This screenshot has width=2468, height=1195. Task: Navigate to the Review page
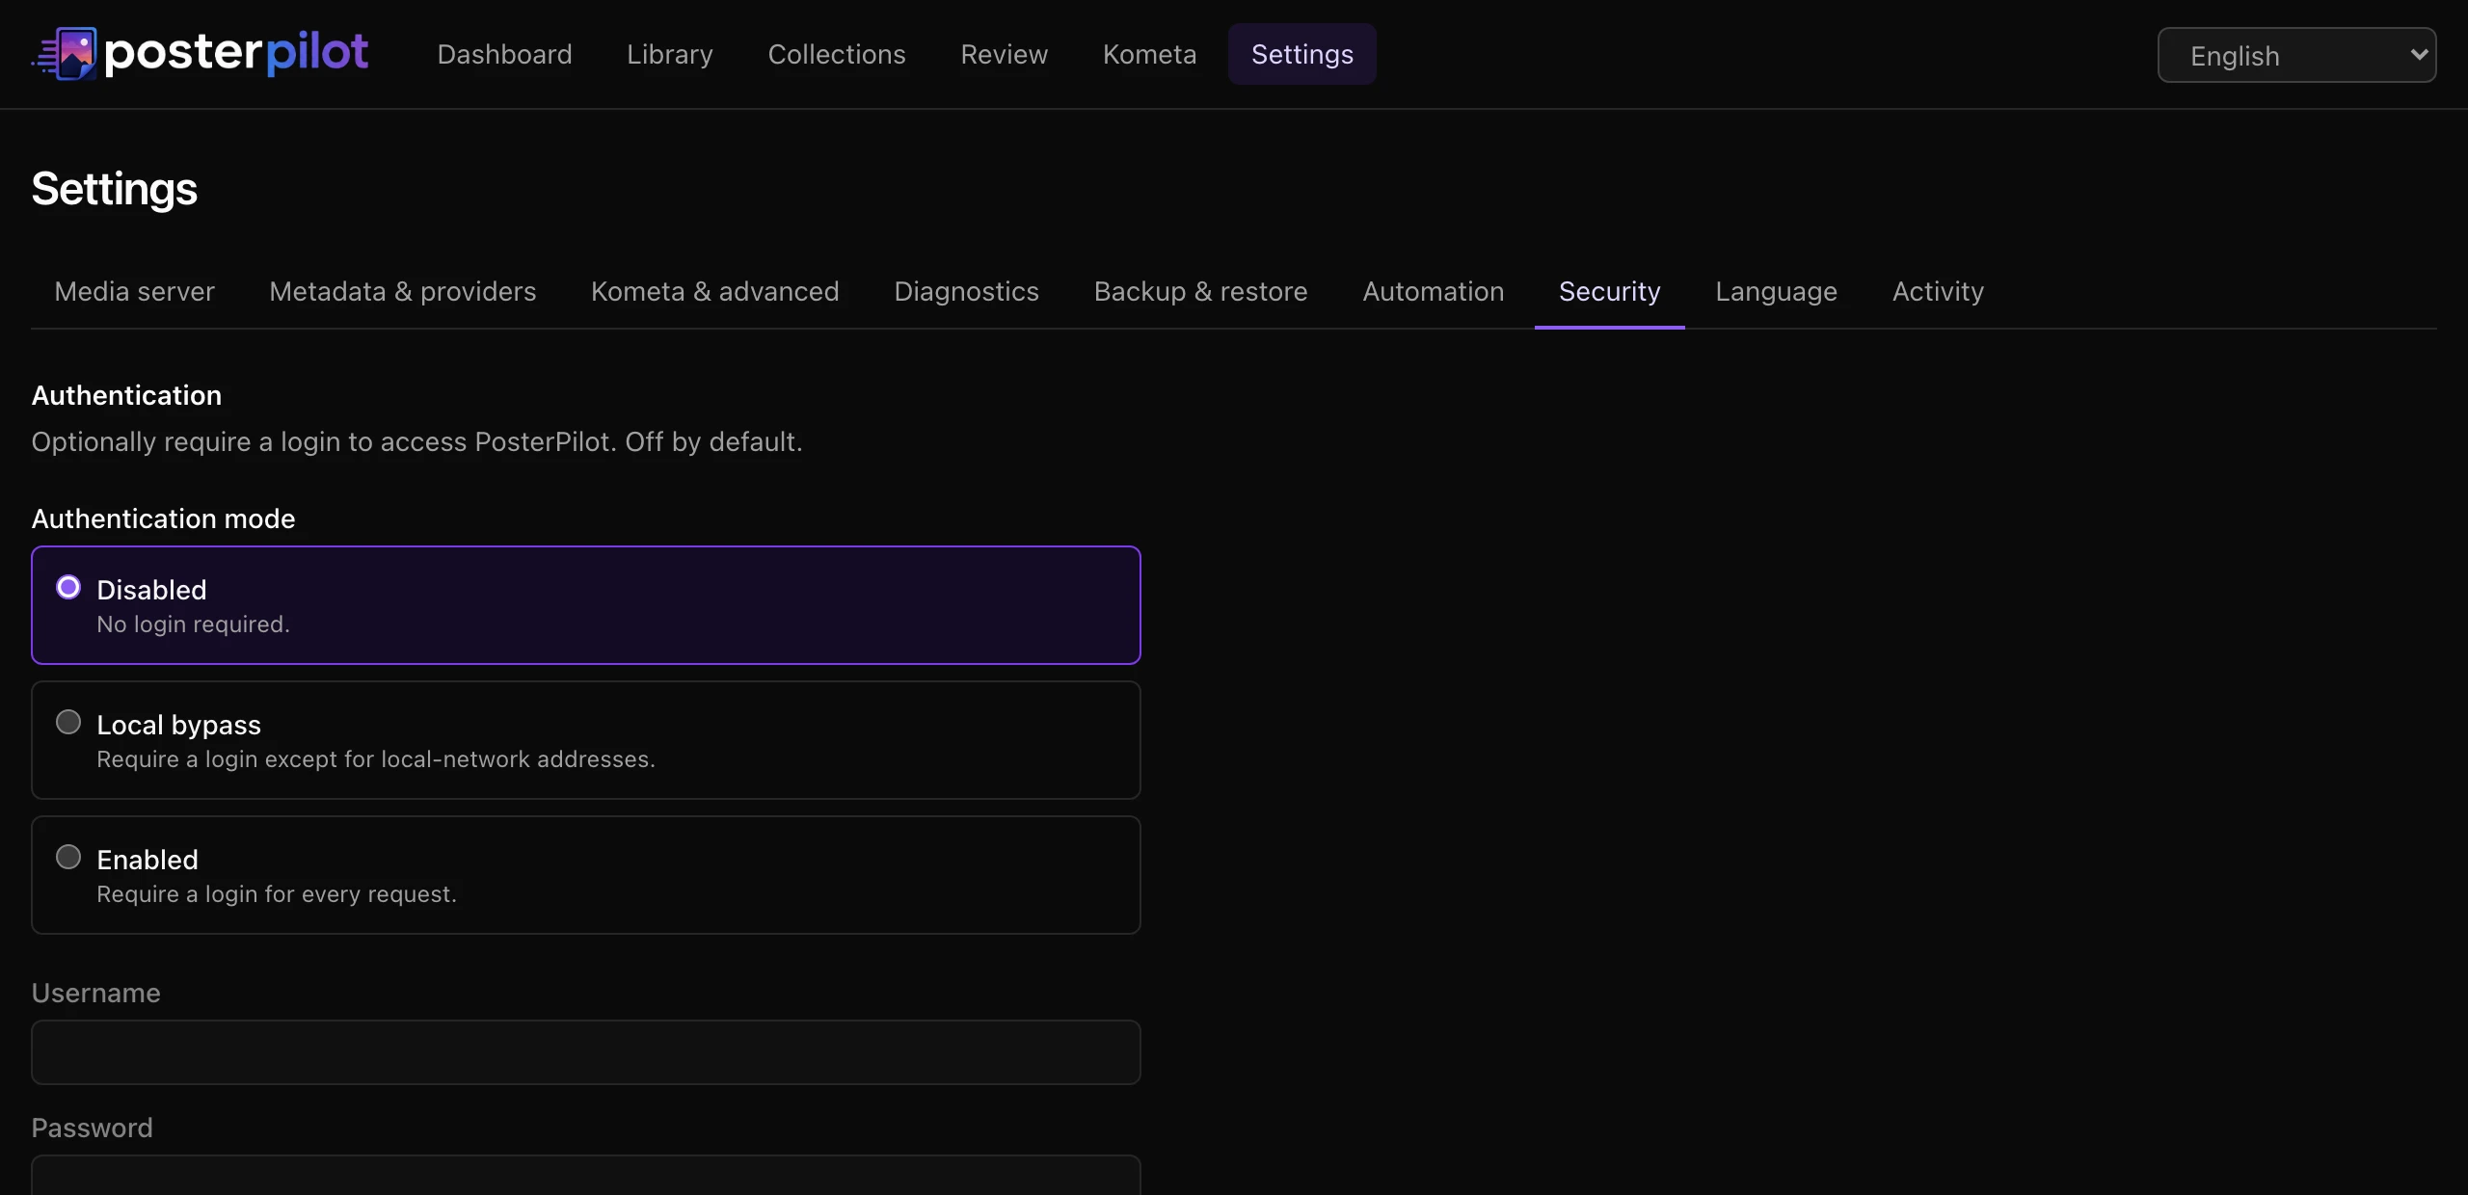[x=1005, y=54]
